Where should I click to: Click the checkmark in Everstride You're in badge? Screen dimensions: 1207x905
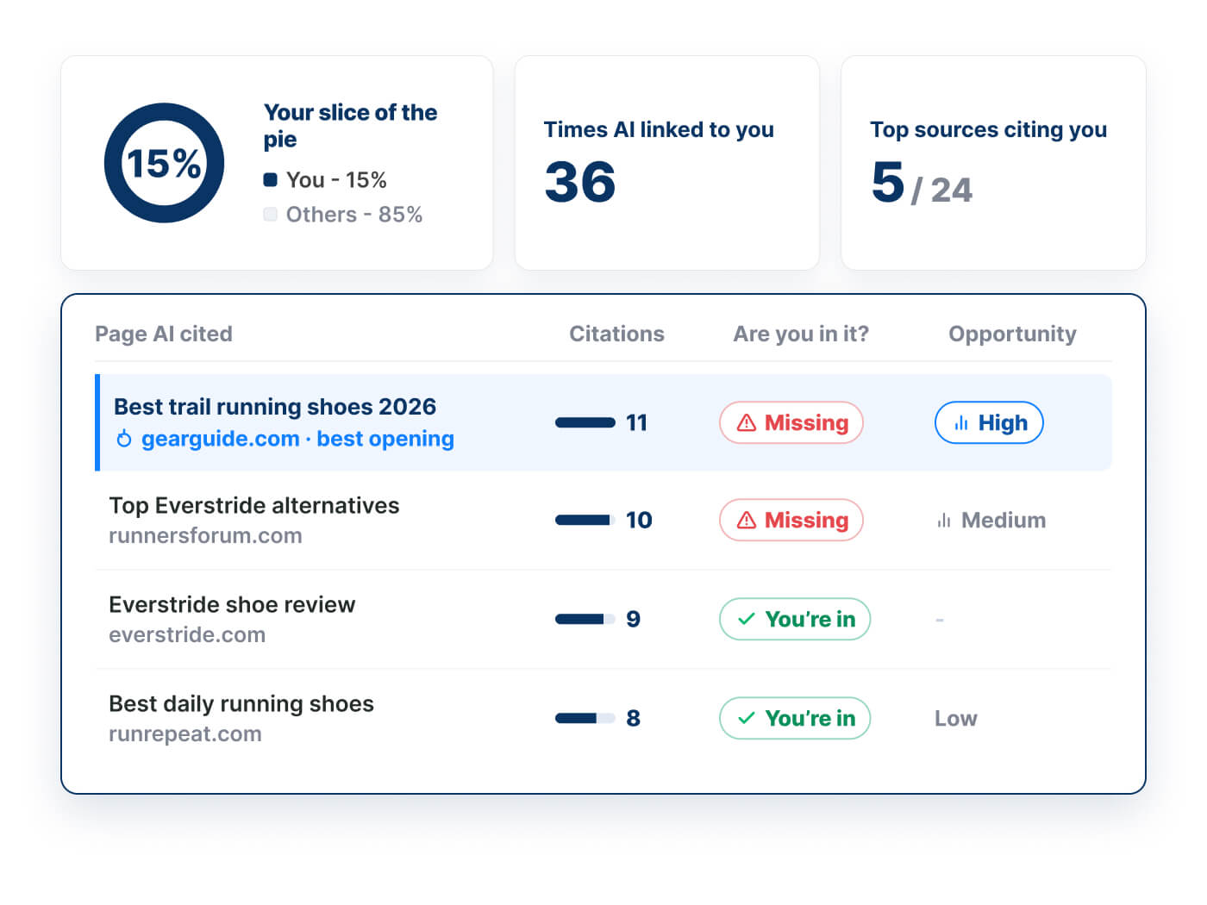[747, 619]
